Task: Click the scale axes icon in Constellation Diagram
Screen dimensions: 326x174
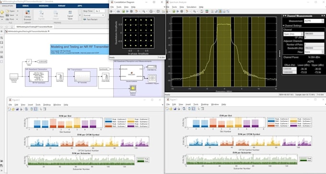Action: tap(151, 11)
